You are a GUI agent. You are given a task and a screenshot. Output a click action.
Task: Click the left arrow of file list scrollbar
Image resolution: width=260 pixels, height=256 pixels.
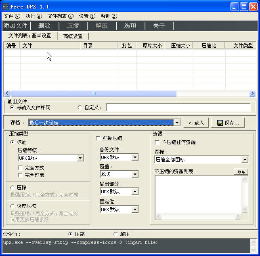coord(7,93)
